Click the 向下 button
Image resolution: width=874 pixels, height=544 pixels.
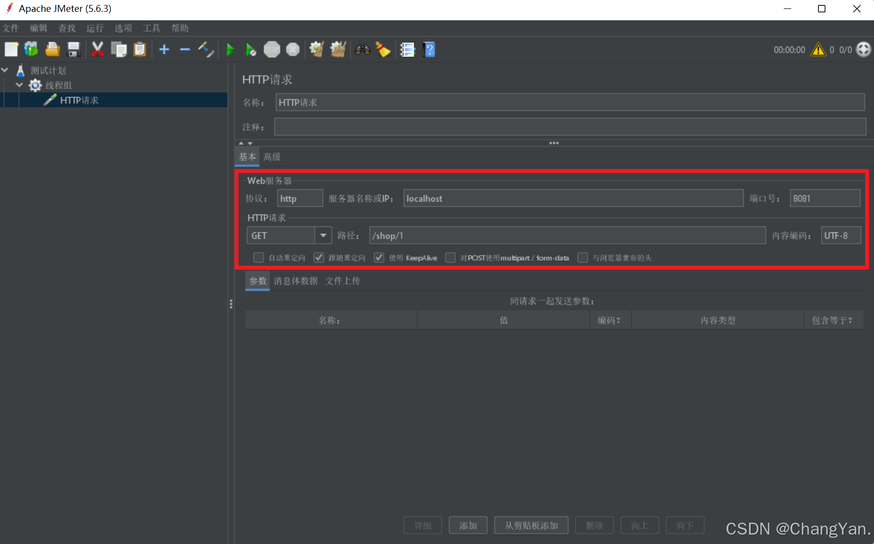coord(685,525)
